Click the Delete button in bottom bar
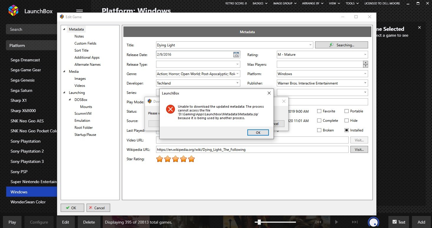This screenshot has height=228, width=432. tap(89, 222)
